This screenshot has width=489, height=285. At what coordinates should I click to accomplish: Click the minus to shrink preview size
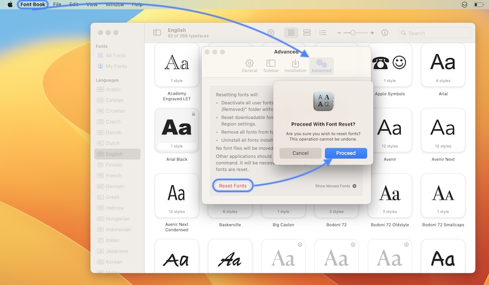tap(339, 32)
